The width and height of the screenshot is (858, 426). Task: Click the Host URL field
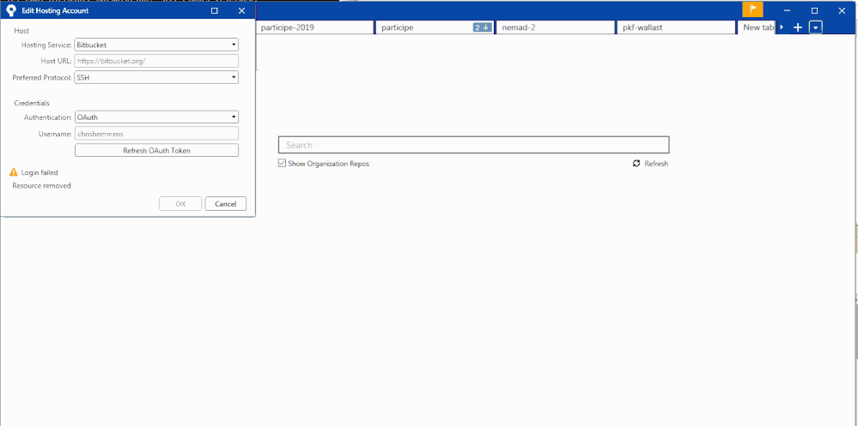156,61
